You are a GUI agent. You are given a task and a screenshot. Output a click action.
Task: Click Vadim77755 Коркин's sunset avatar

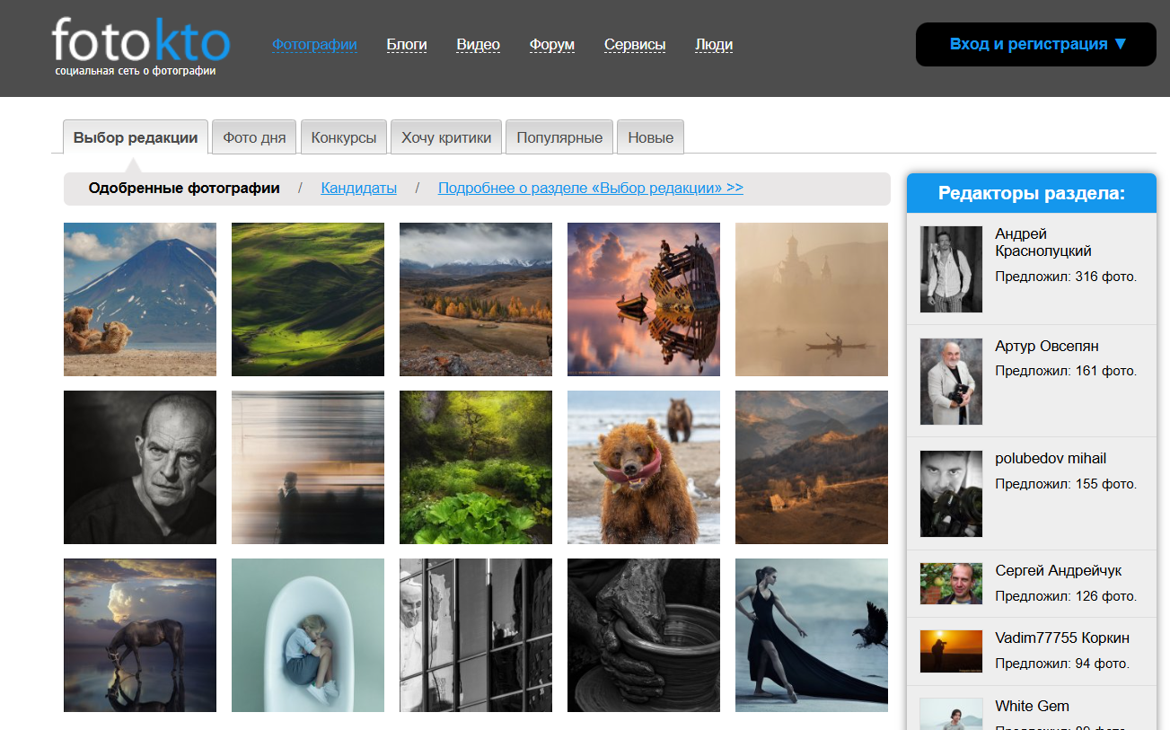(951, 651)
